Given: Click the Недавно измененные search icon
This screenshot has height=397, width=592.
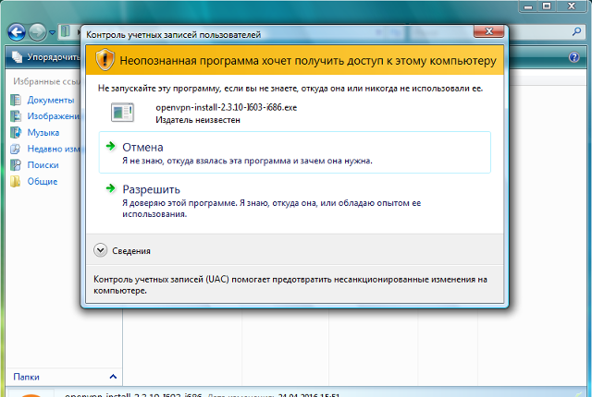Looking at the screenshot, I should click(x=16, y=149).
